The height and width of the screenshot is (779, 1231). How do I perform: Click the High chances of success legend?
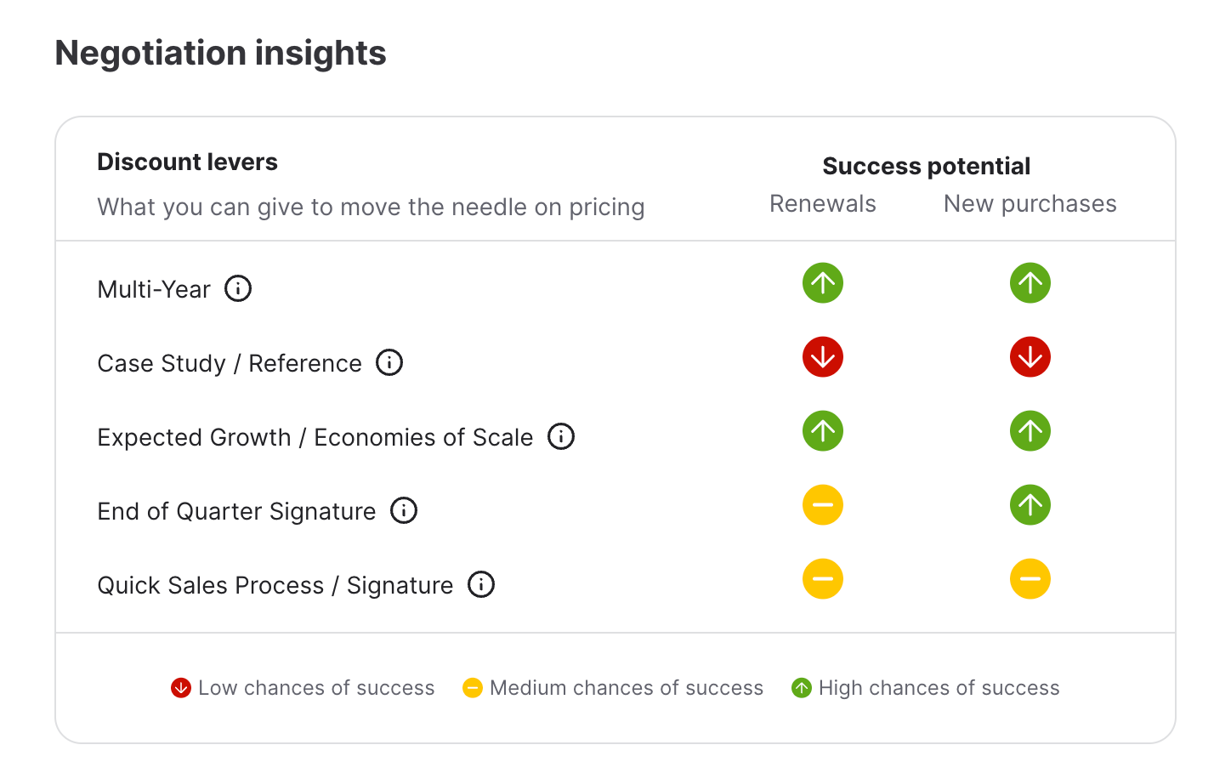925,688
